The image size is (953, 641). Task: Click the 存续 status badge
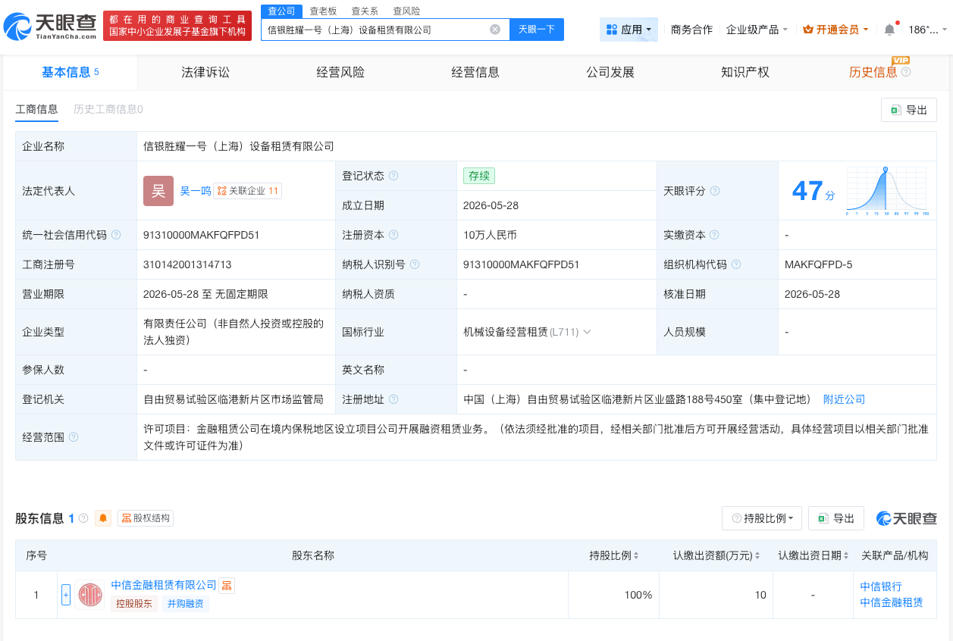click(x=479, y=176)
